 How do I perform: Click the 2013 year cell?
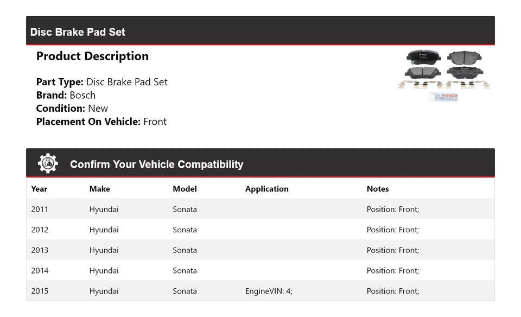click(x=40, y=250)
